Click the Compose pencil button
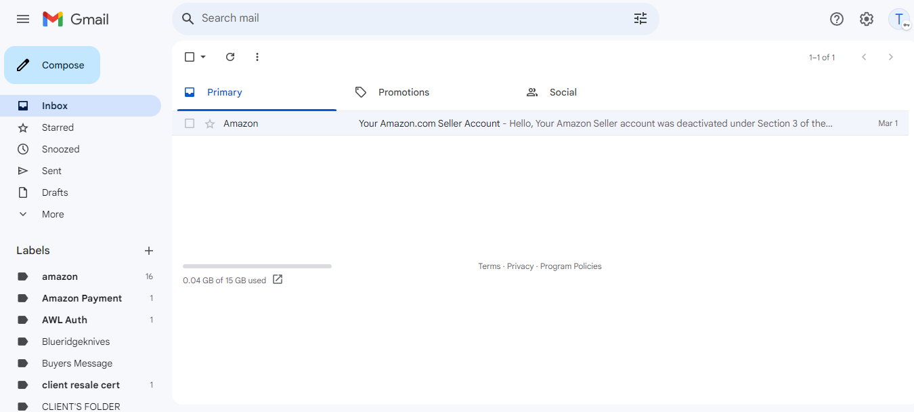The image size is (914, 412). point(52,65)
